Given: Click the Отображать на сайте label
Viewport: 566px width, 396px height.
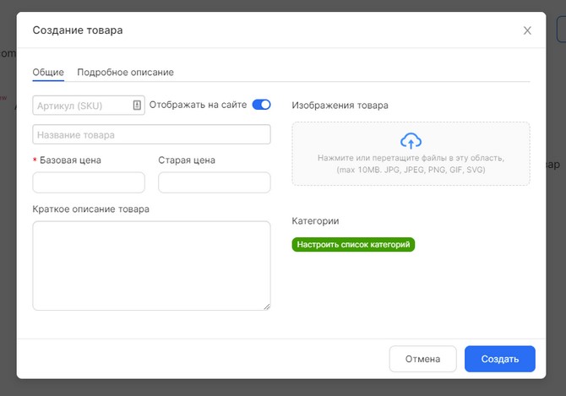Looking at the screenshot, I should (x=198, y=105).
